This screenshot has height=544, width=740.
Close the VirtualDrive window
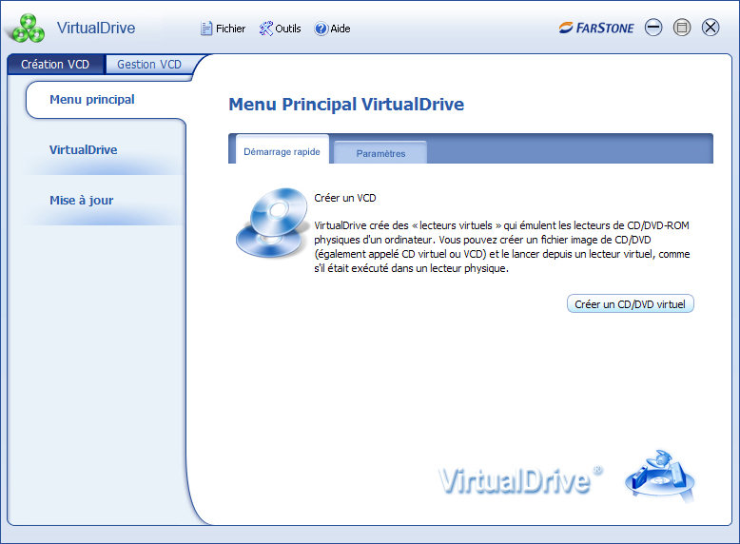711,28
